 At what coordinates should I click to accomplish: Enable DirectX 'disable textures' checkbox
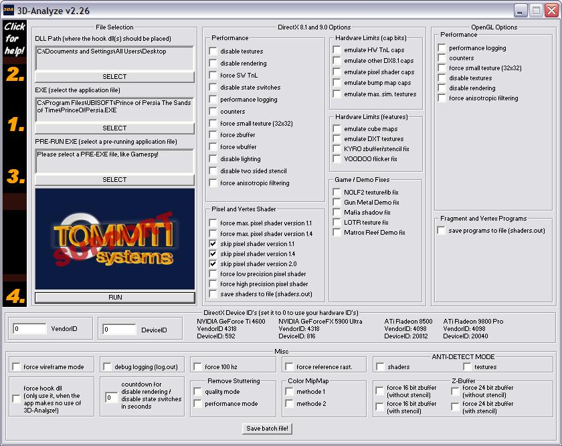[213, 51]
